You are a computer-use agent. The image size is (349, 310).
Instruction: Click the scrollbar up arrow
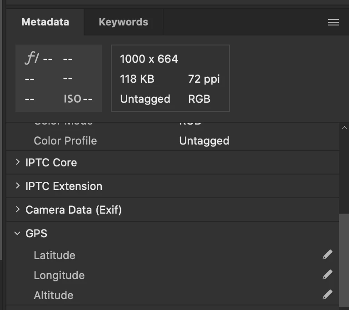coord(344,128)
